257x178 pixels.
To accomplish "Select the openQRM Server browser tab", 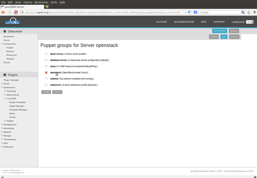I will coord(22,7).
